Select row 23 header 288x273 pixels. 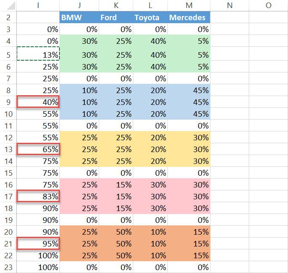pos(8,267)
